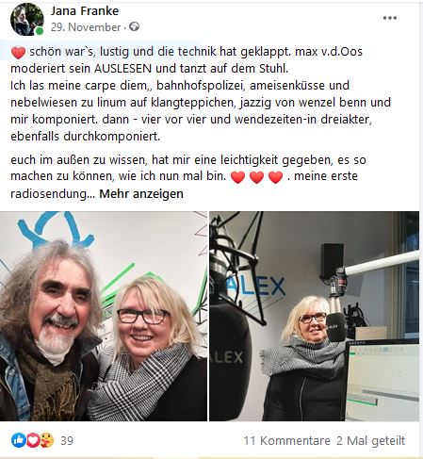Open Jana Franke's profile picture
Image resolution: width=423 pixels, height=459 pixels.
[27, 19]
